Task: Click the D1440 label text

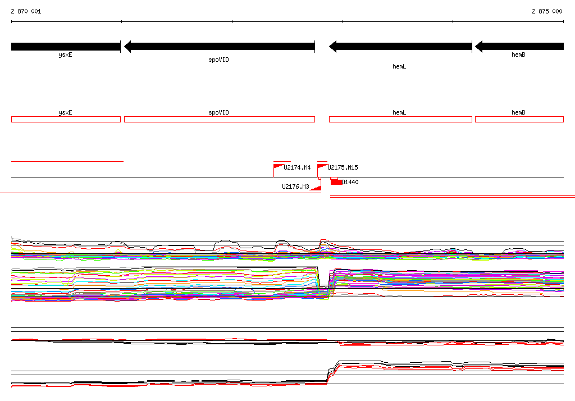Action: 350,182
